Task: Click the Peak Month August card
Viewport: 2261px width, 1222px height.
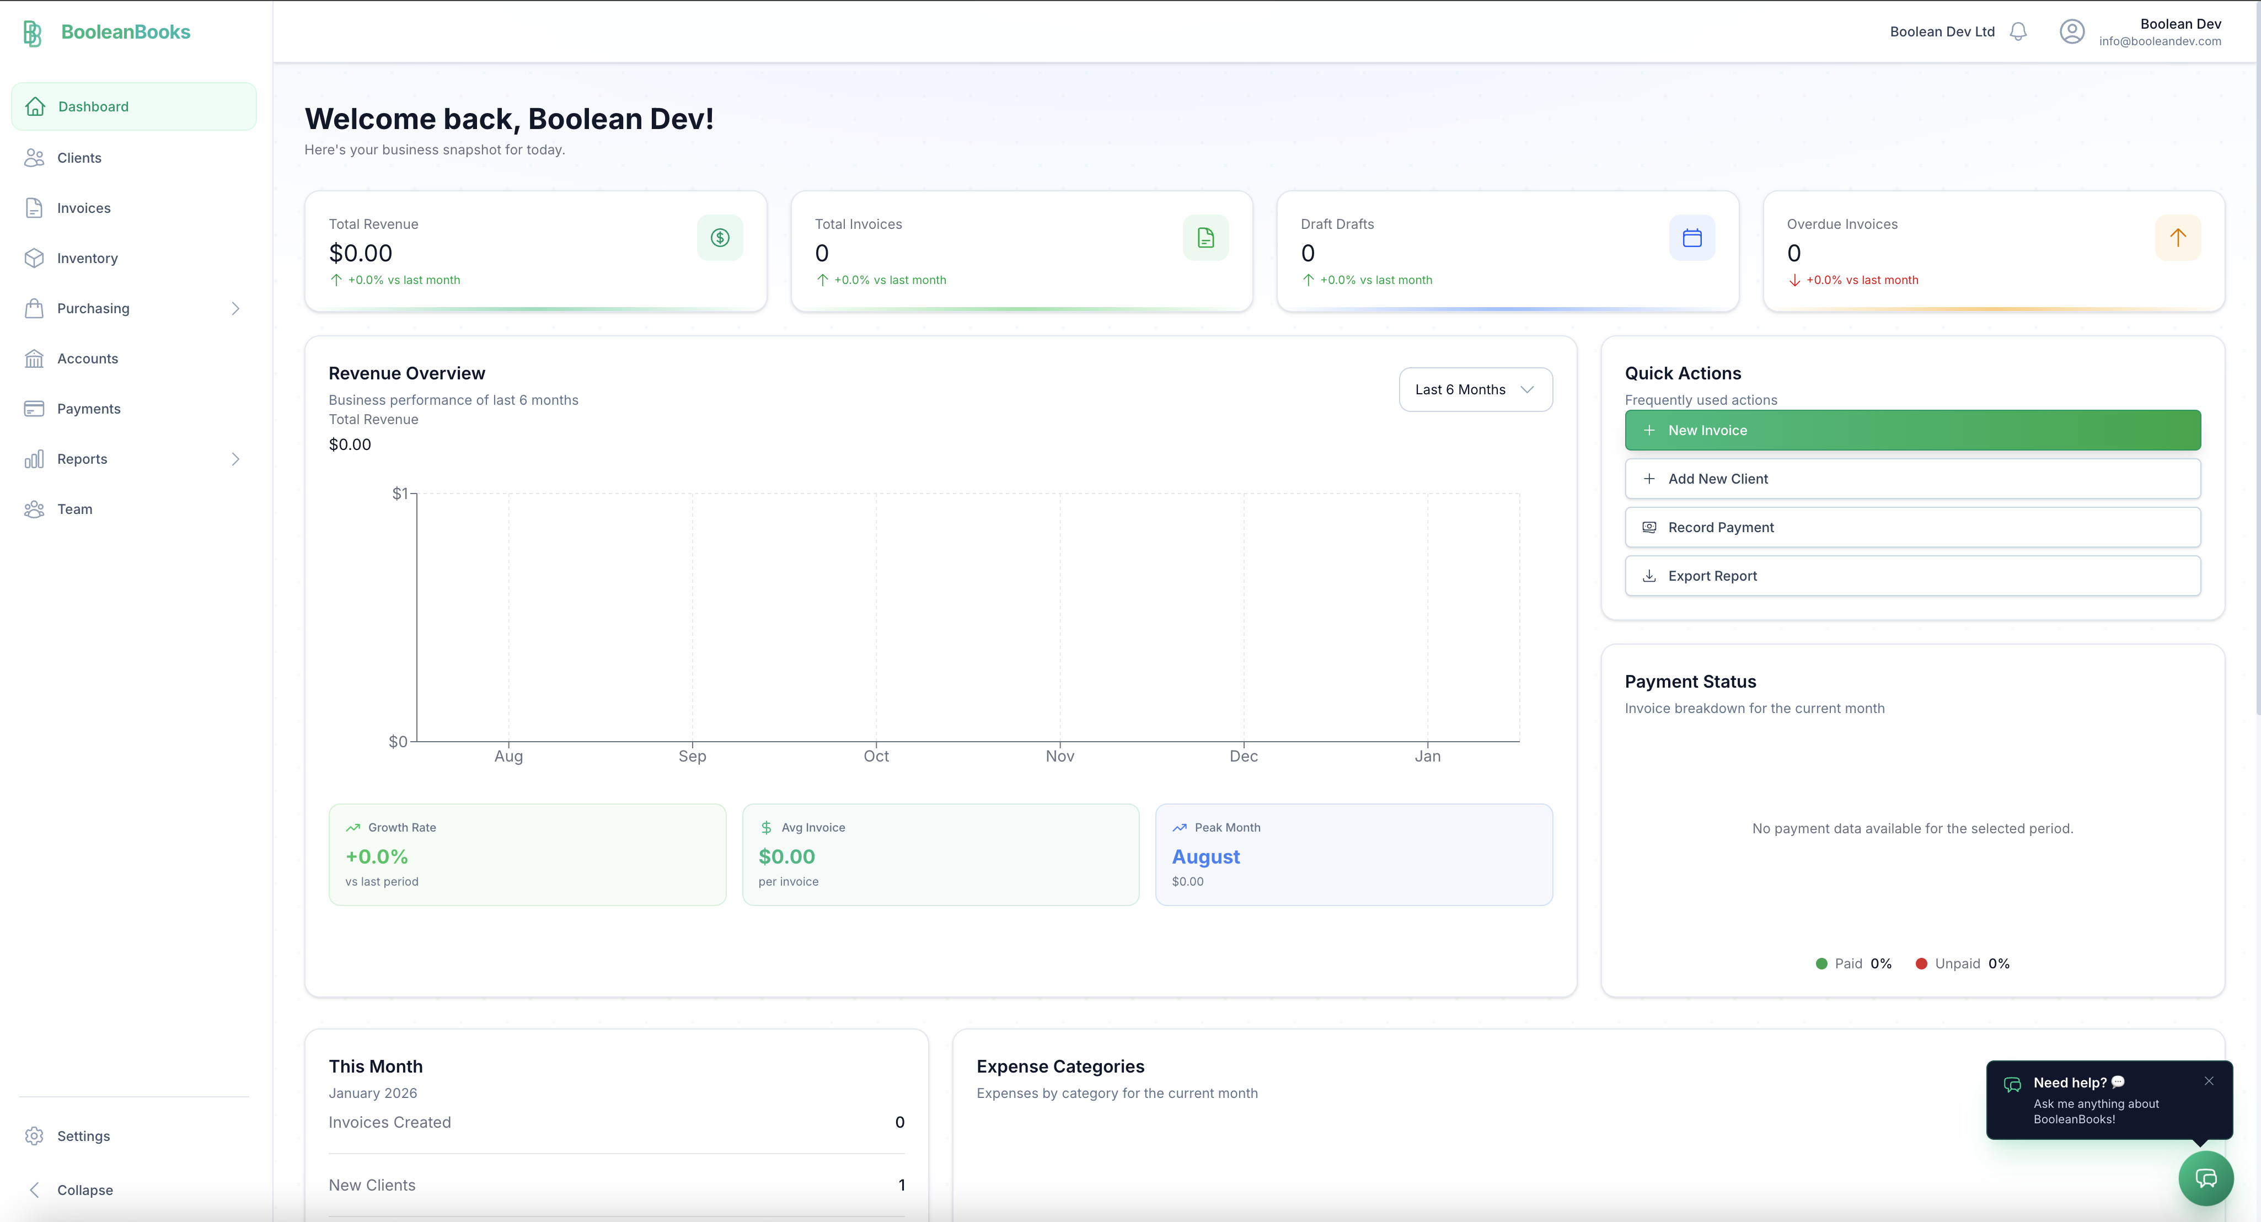Action: [1353, 855]
